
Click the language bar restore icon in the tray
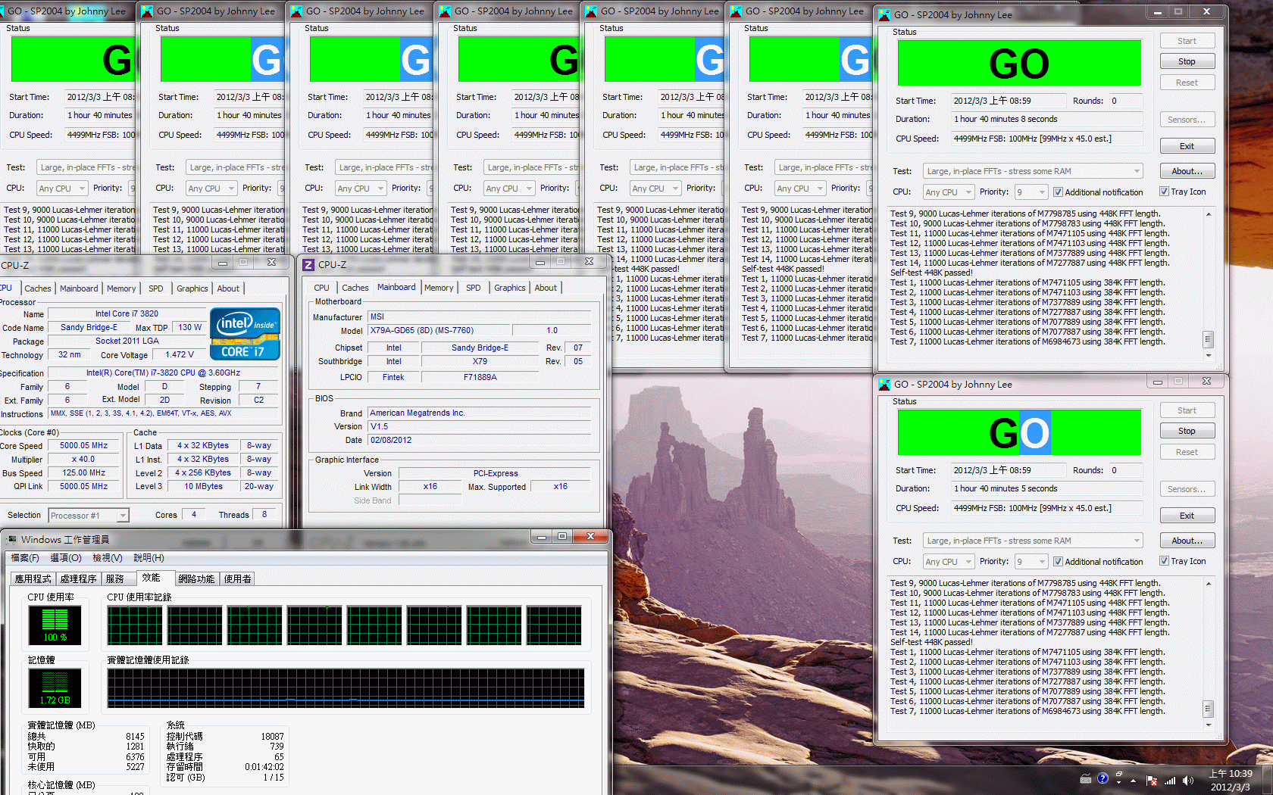1119,774
